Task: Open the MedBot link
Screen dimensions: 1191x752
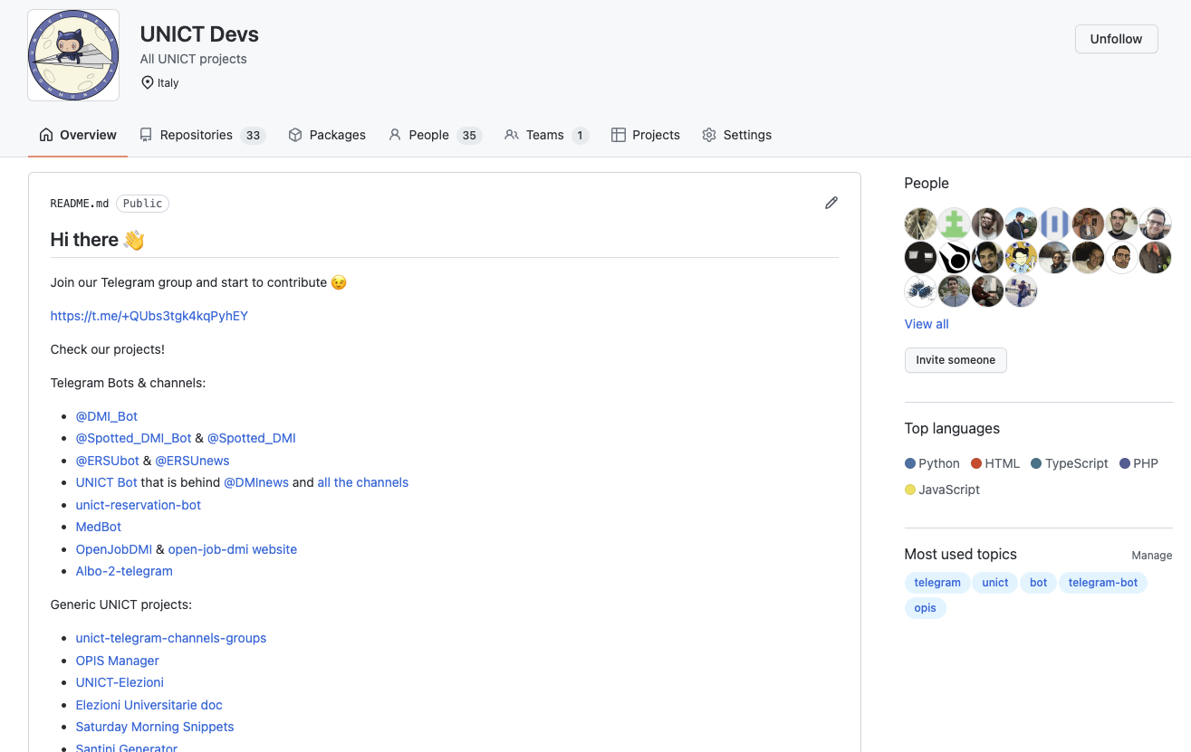Action: click(99, 527)
